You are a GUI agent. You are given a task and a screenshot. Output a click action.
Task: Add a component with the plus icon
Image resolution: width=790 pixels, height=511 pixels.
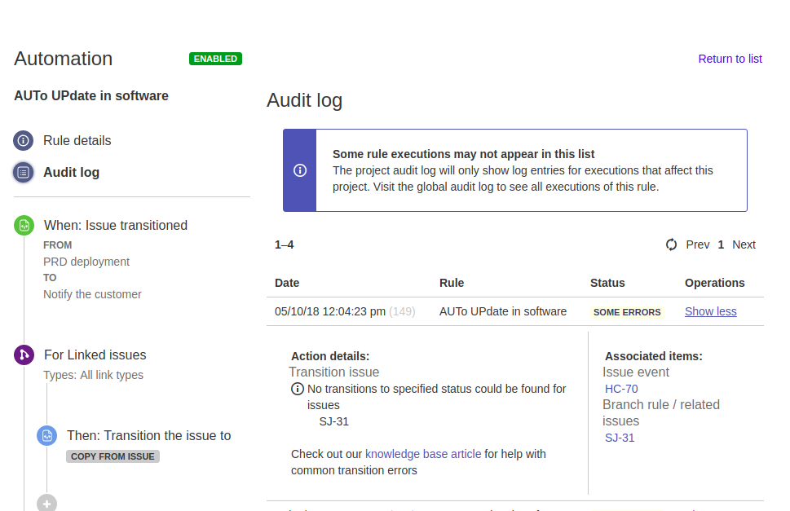(x=46, y=503)
